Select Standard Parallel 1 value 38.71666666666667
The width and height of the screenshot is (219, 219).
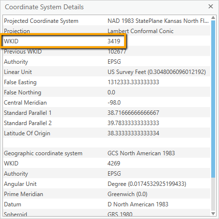tap(133, 113)
